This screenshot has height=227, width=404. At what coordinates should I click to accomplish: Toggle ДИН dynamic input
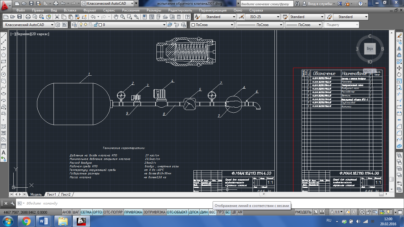204,212
